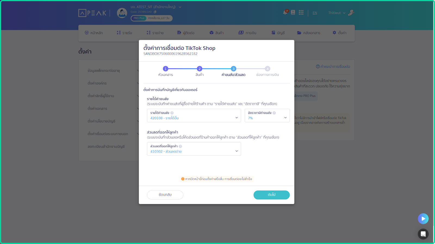This screenshot has height=244, width=435.
Task: Go to step 1 หัวเอกสาร
Action: 166,71
